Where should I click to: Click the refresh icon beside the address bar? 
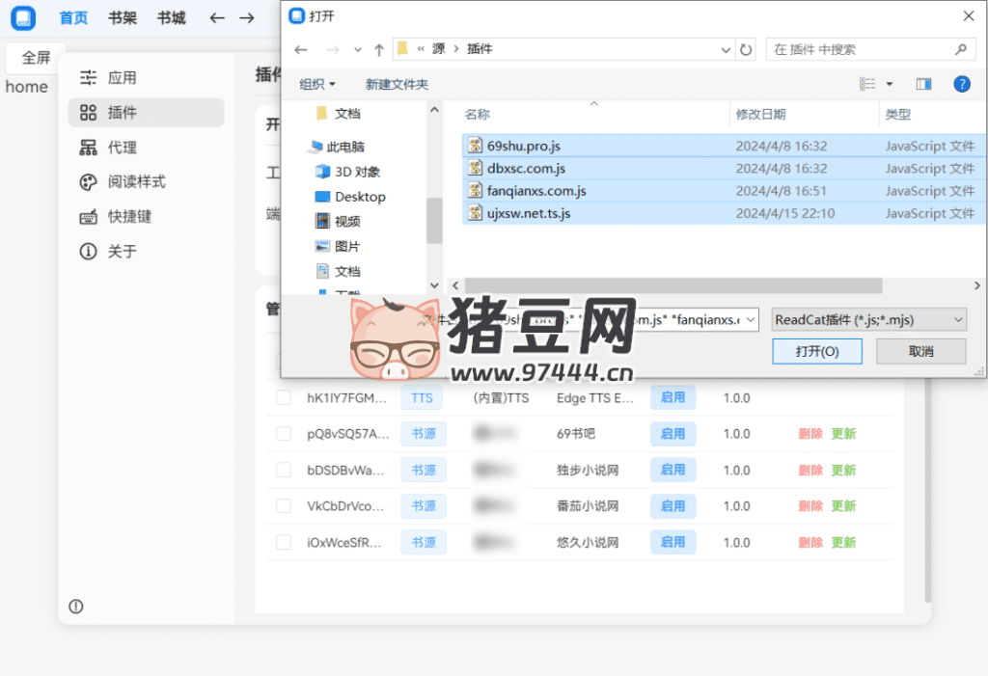pyautogui.click(x=746, y=49)
